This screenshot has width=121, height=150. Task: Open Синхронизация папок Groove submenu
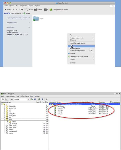(x=81, y=57)
